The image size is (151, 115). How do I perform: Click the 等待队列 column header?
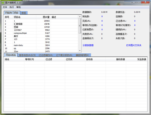(x=34, y=59)
